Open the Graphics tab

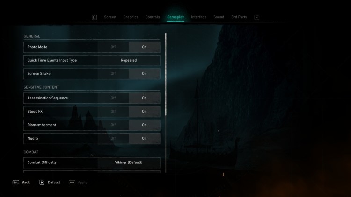(x=131, y=17)
